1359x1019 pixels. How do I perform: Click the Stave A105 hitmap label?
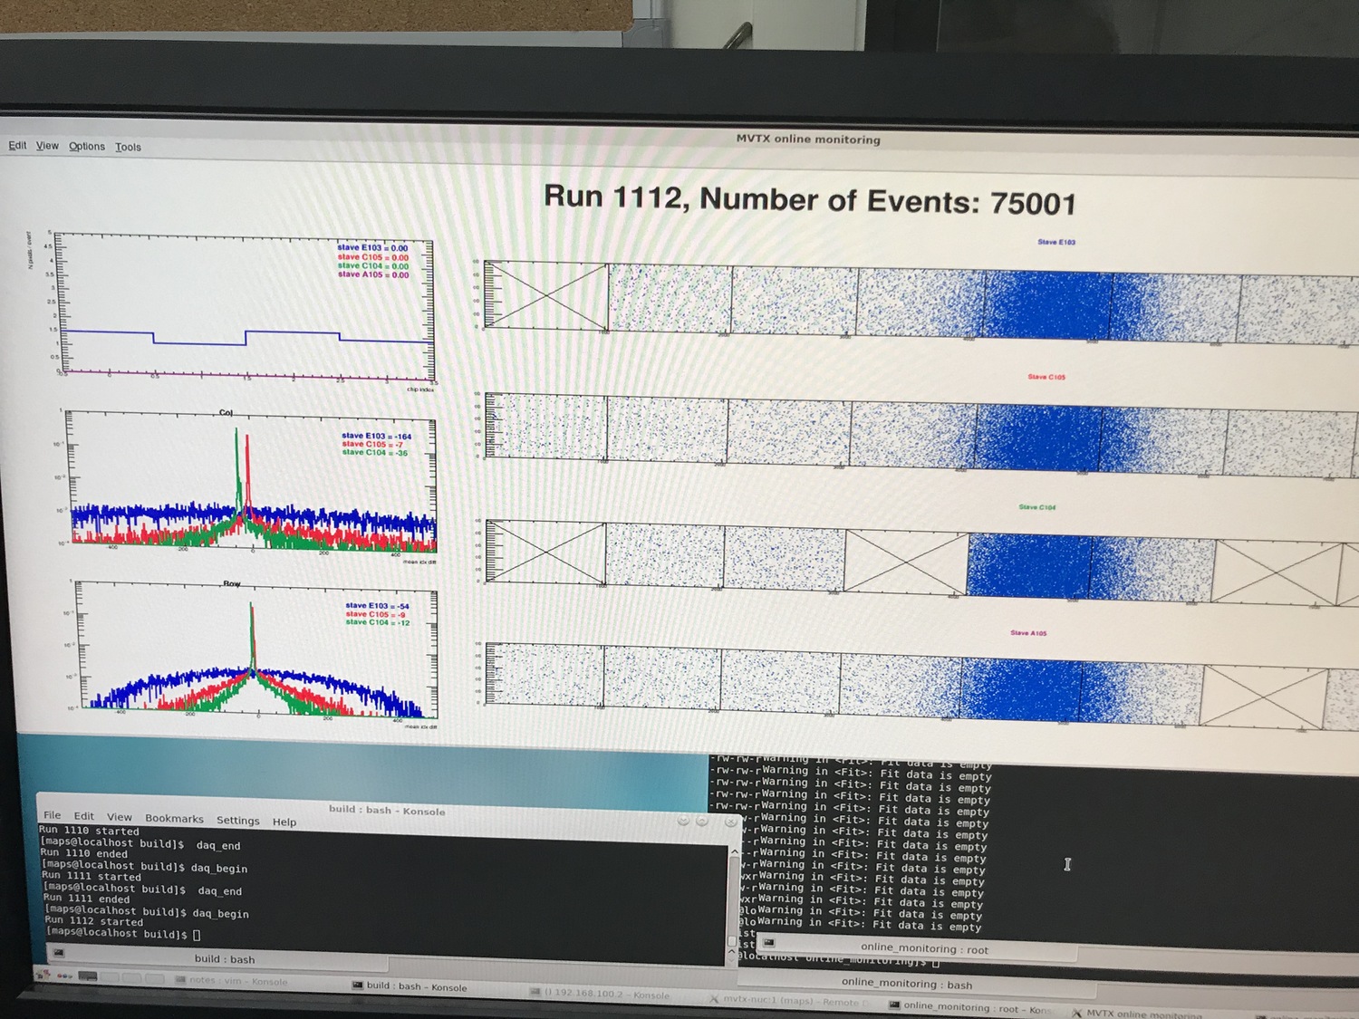pos(1029,633)
